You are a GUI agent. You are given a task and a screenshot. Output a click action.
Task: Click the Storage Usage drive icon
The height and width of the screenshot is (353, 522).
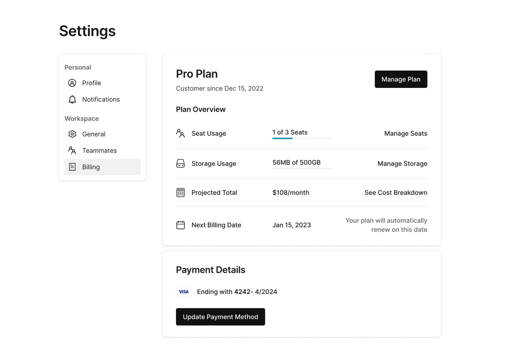181,164
